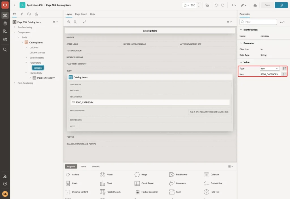
Task: Select the category parameter in tree
Action: coord(38,68)
